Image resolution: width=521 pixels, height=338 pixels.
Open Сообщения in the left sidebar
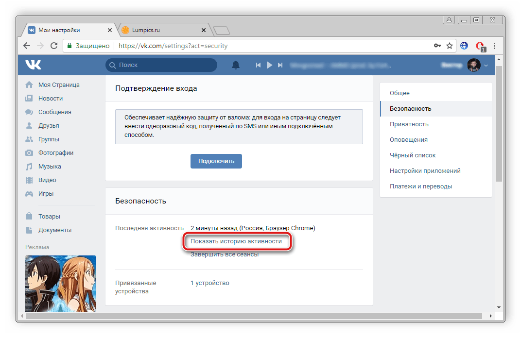(54, 112)
